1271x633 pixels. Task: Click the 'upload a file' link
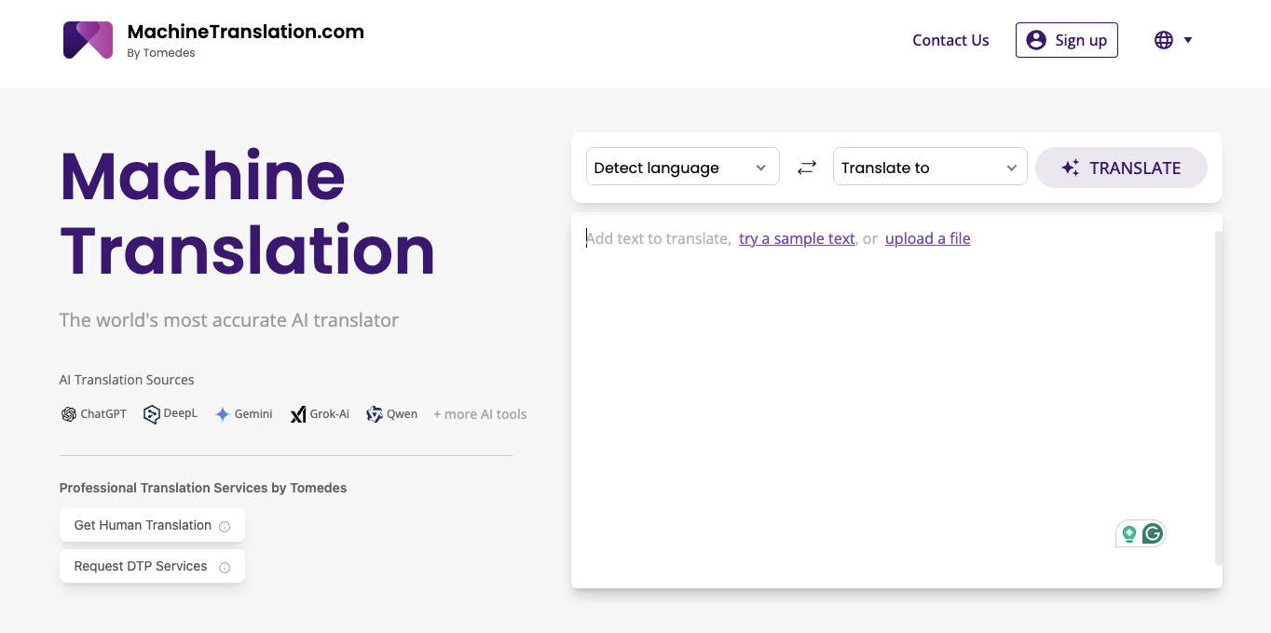tap(927, 238)
